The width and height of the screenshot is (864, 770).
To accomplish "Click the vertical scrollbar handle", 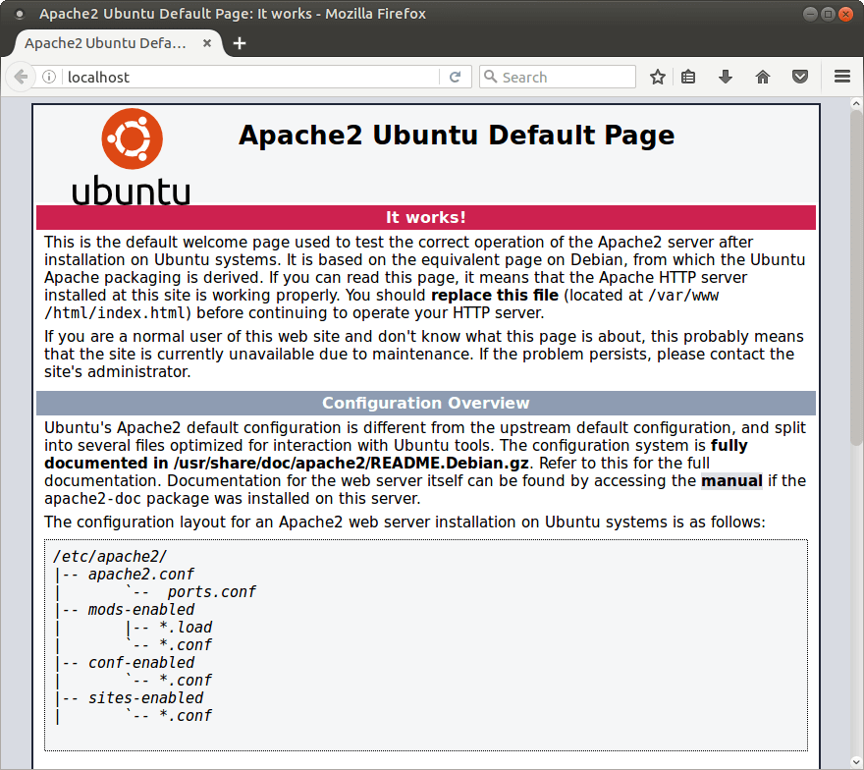I will [856, 278].
